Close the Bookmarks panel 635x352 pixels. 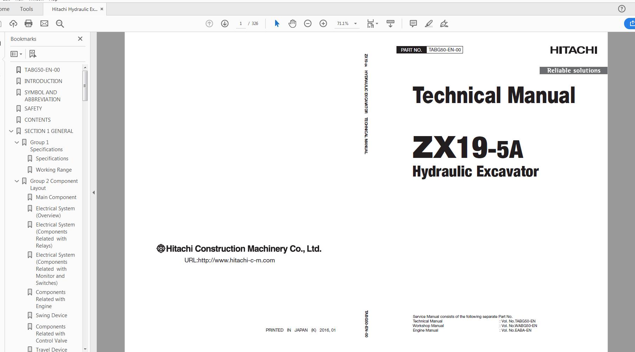pyautogui.click(x=80, y=39)
